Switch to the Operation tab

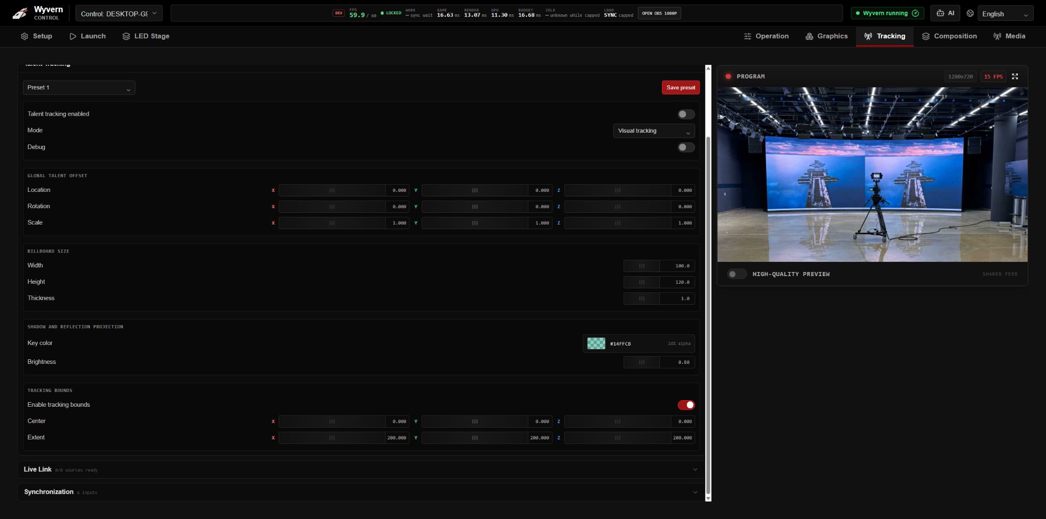[x=766, y=36]
